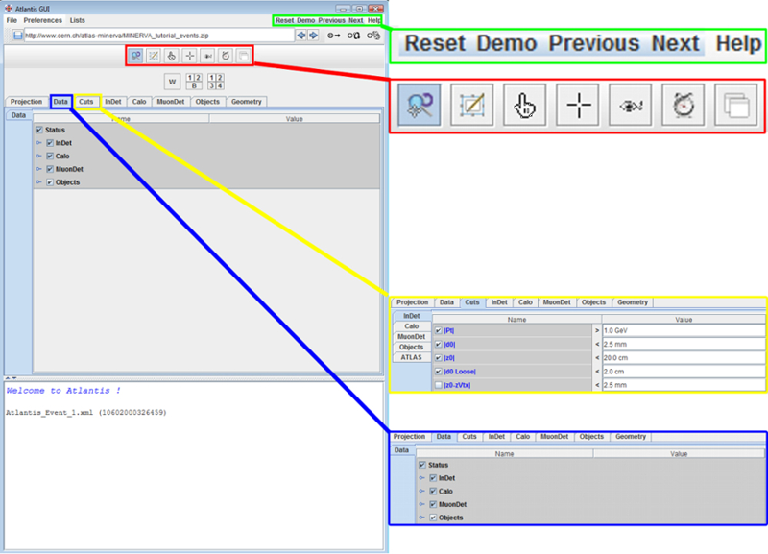Uncheck the |Pt| cut checkbox

tap(439, 330)
